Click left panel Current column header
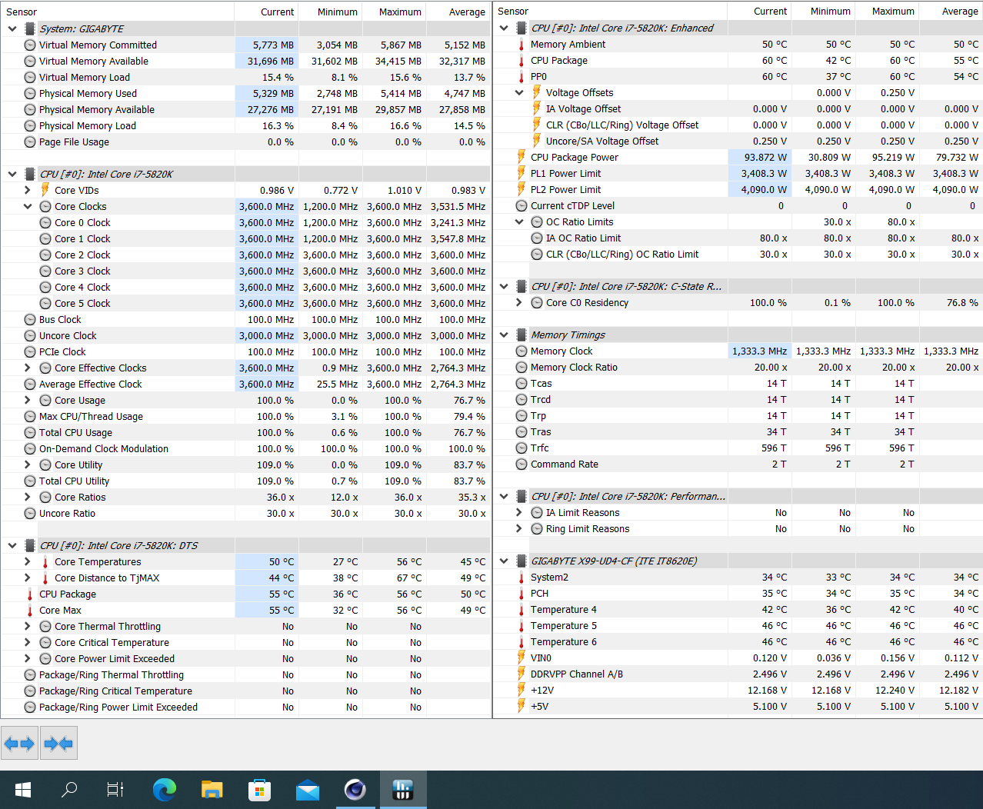This screenshot has height=809, width=983. coord(266,12)
